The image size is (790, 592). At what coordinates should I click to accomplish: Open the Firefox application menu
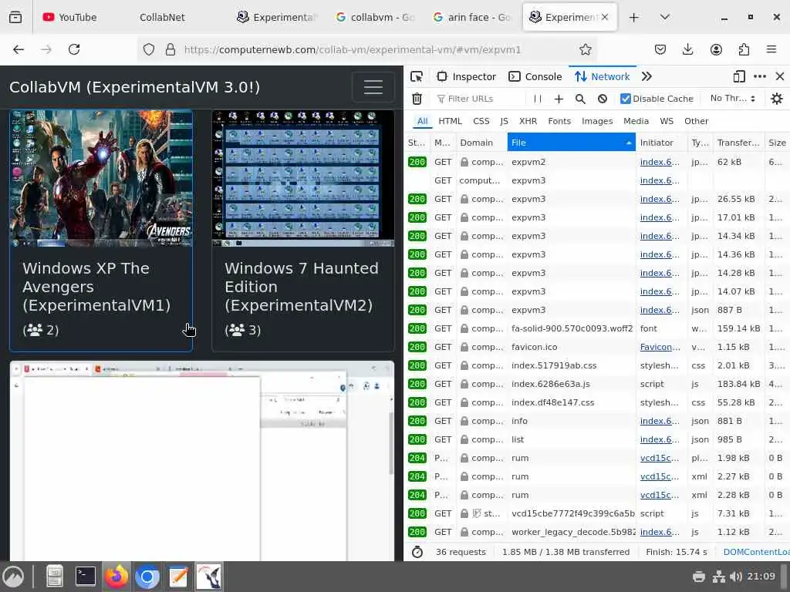coord(771,49)
